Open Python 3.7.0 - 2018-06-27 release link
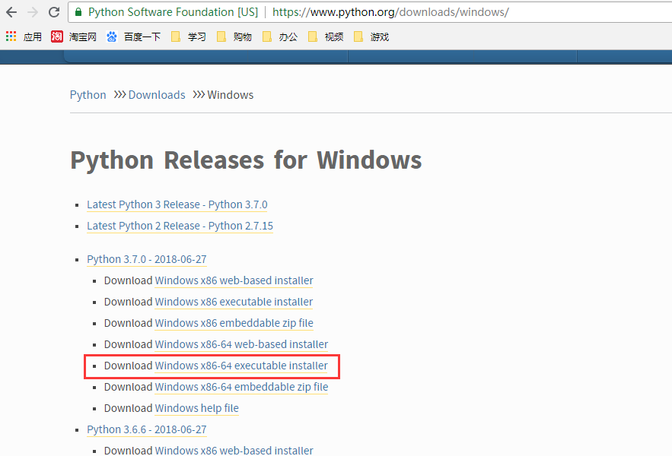Screen dimensions: 672x456 pyautogui.click(x=147, y=259)
